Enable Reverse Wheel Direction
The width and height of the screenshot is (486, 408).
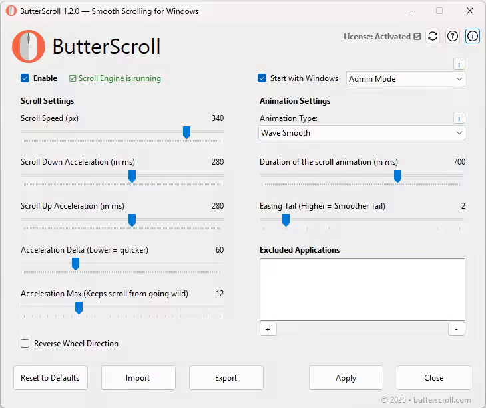(25, 344)
